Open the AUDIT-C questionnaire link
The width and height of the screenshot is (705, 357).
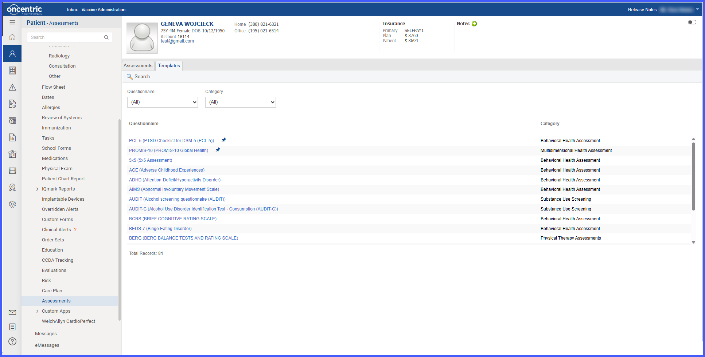tap(203, 209)
